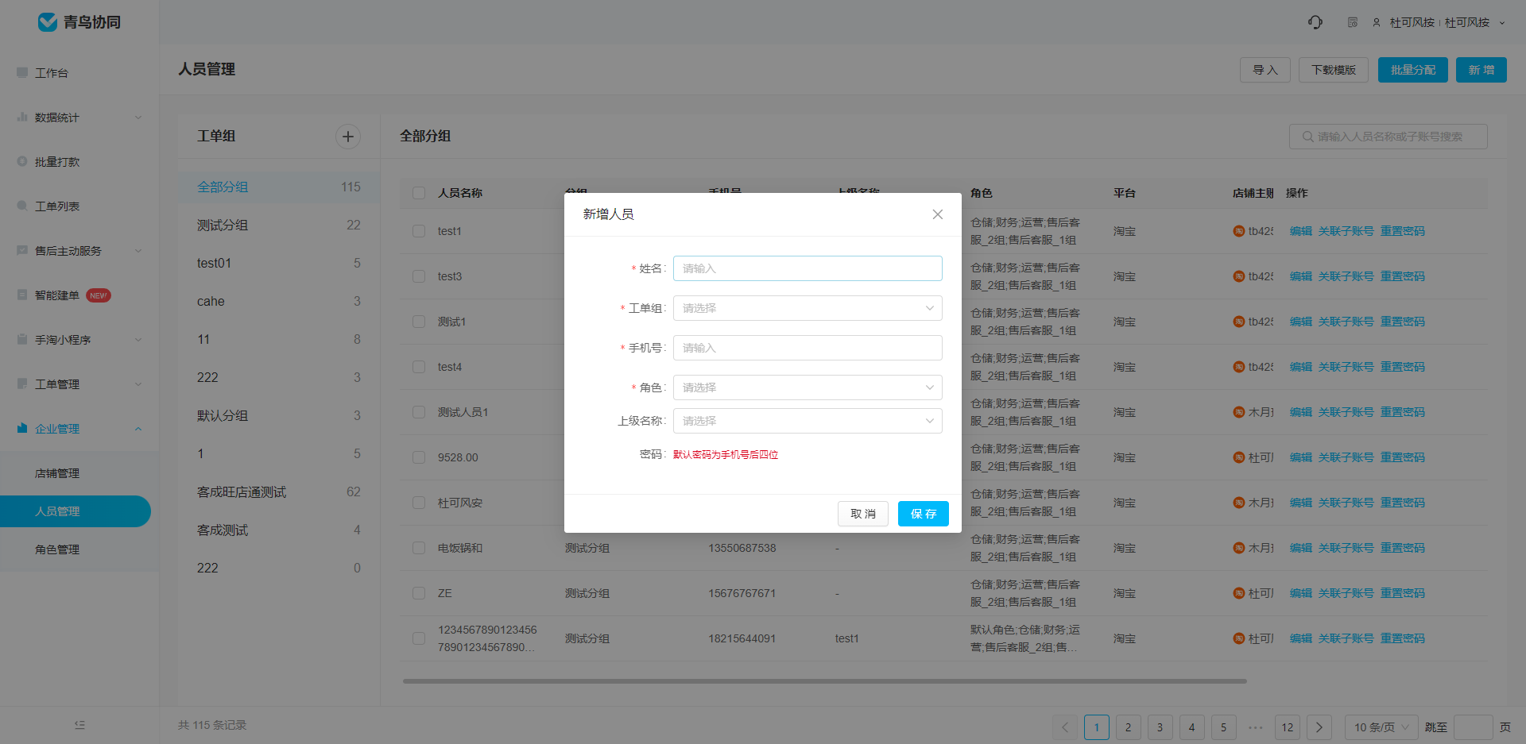Open the 10 条/页 page size dropdown
The height and width of the screenshot is (744, 1526).
(x=1381, y=727)
